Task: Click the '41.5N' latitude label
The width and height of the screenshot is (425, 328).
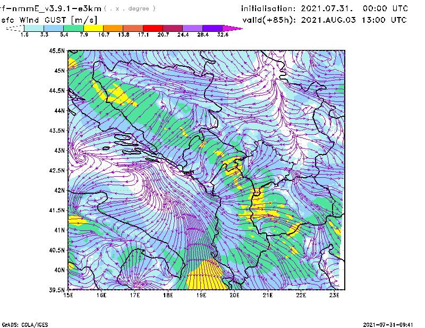Action: 57,210
